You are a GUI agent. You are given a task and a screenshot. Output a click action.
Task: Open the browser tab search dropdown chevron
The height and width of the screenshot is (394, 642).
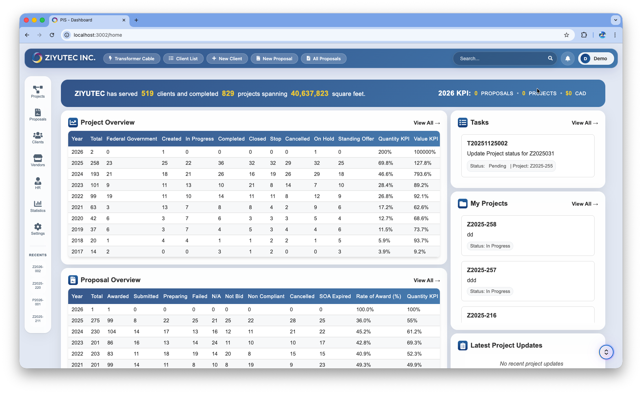click(616, 20)
